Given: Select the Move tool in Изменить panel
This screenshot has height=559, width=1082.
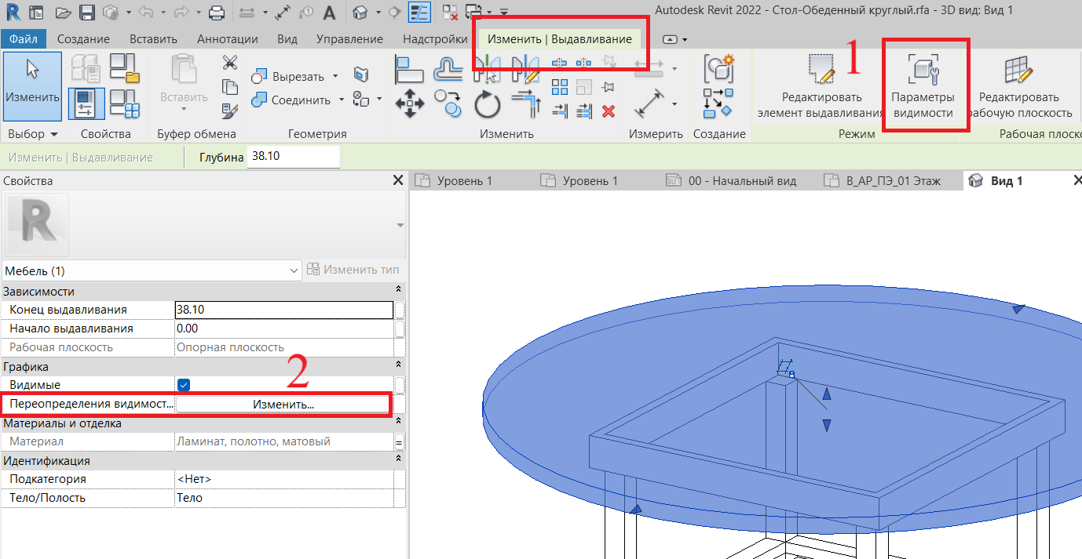Looking at the screenshot, I should [410, 103].
